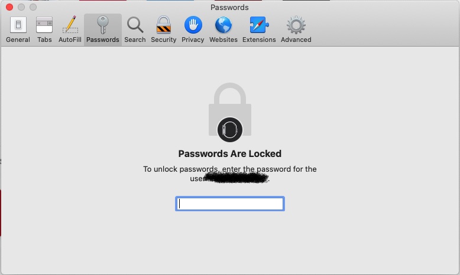Close the Passwords preferences window
This screenshot has height=275, width=460.
pyautogui.click(x=9, y=7)
